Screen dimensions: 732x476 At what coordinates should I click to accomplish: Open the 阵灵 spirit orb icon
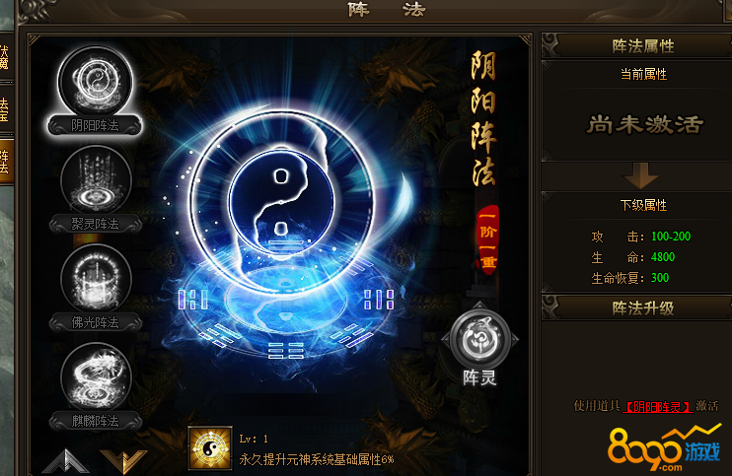coord(479,338)
